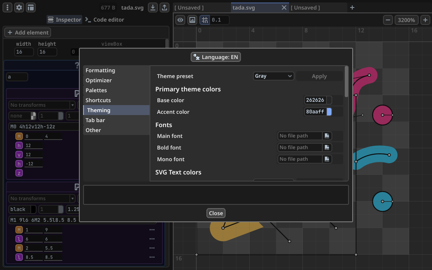
Task: Toggle the eye visibility button on canvas toolbar
Action: (x=180, y=20)
